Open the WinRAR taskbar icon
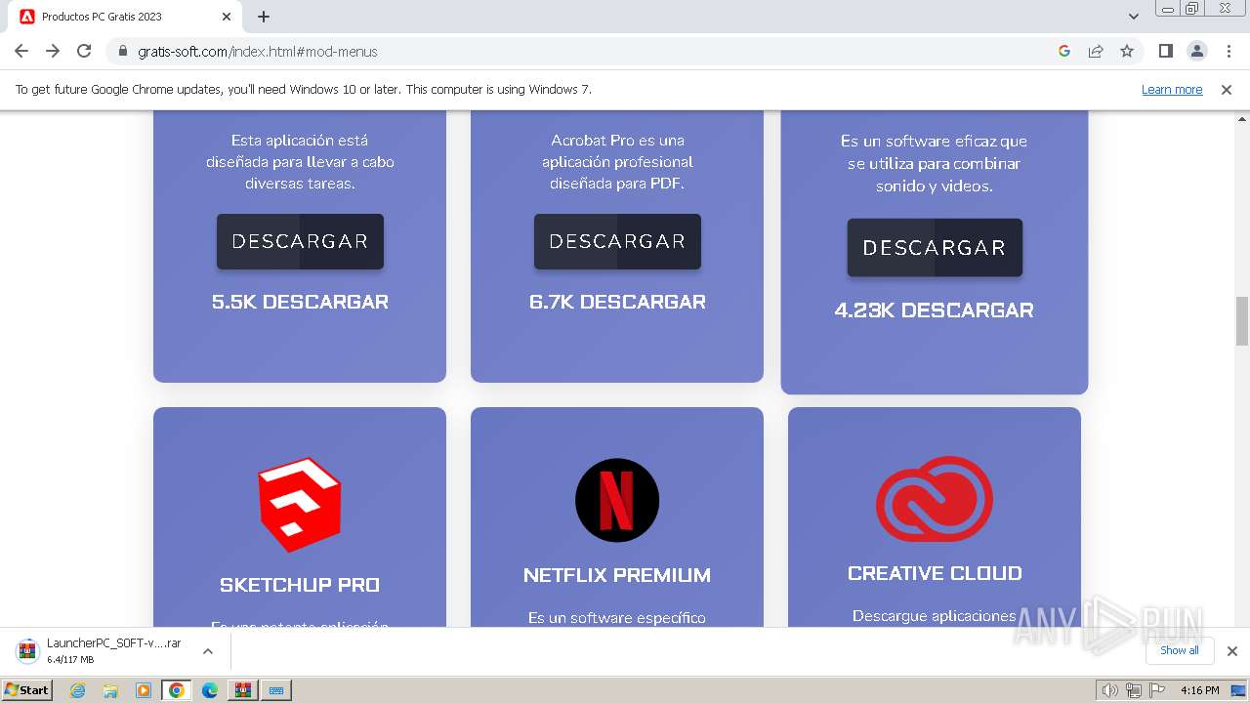Screen dimensions: 1250x703 tap(243, 690)
